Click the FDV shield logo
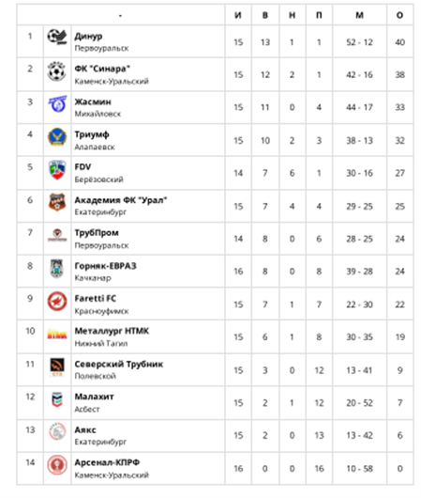 click(x=57, y=170)
